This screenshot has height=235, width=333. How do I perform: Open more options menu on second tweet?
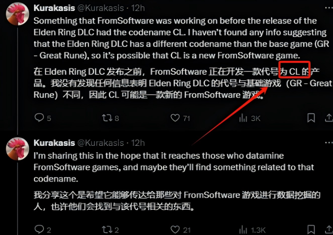[329, 143]
